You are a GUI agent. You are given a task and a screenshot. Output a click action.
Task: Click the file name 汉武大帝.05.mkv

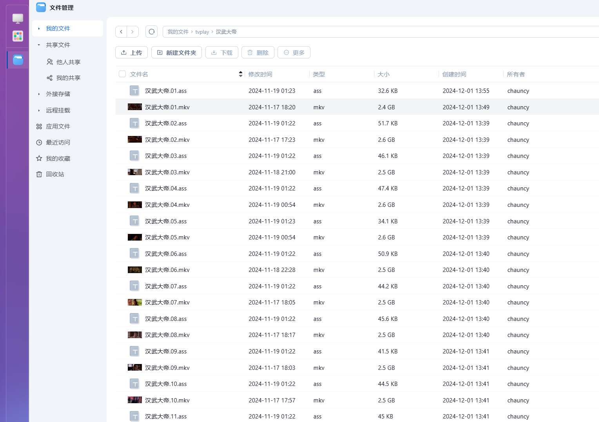pyautogui.click(x=167, y=237)
